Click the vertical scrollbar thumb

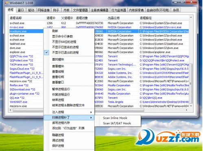pos(191,84)
